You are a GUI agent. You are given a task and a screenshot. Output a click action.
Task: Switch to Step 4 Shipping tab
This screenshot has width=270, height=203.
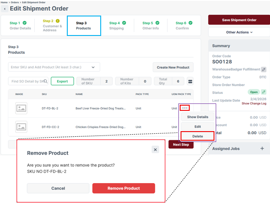coord(116,26)
